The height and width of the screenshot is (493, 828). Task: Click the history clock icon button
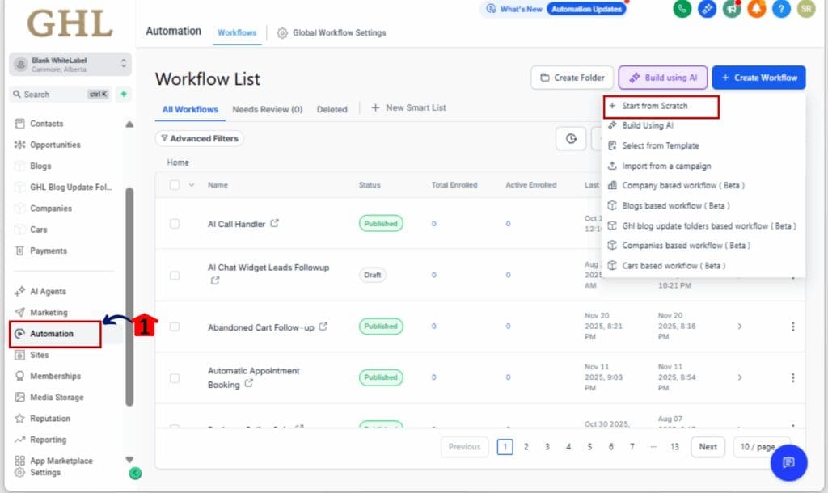[571, 138]
